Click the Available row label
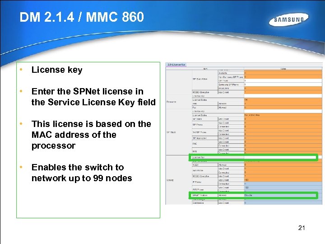 click(231, 73)
